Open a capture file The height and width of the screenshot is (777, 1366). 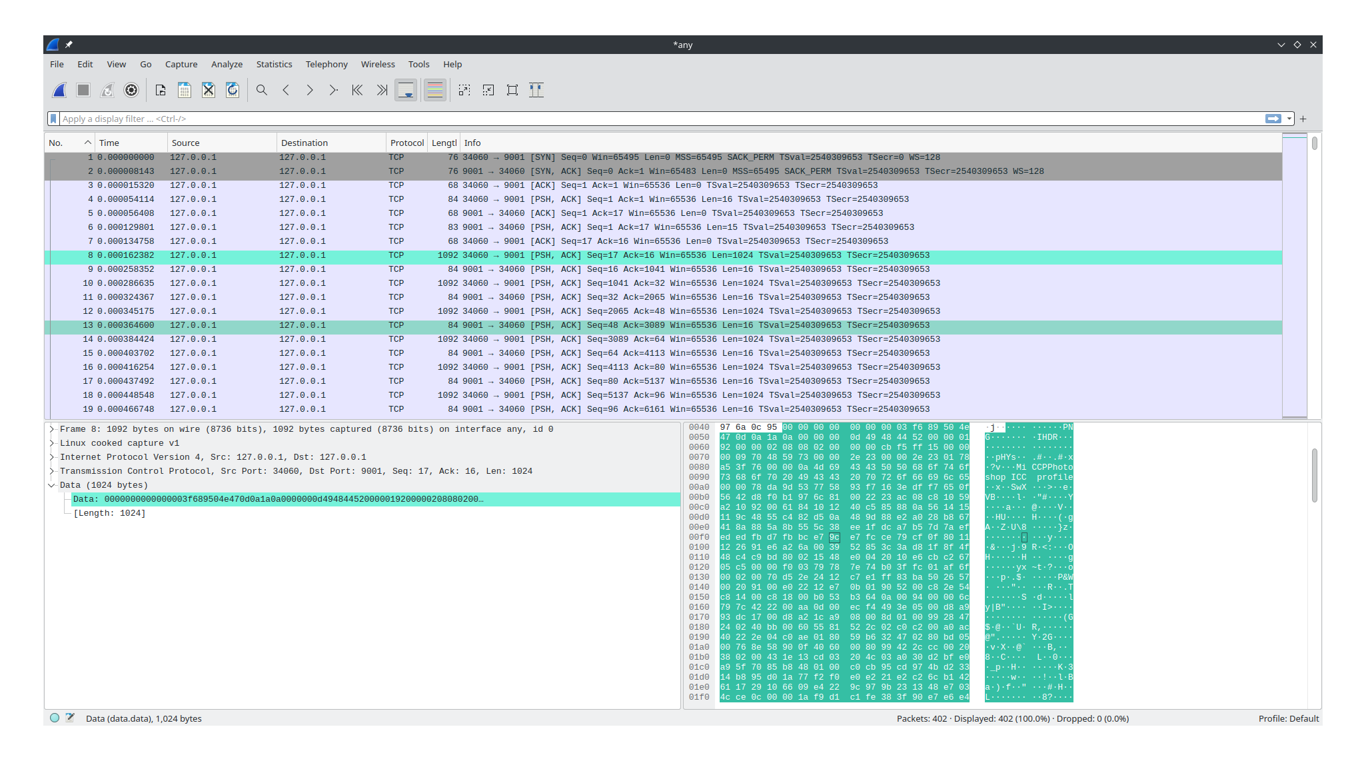(161, 90)
